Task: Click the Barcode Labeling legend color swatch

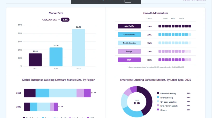Action: 158,93
